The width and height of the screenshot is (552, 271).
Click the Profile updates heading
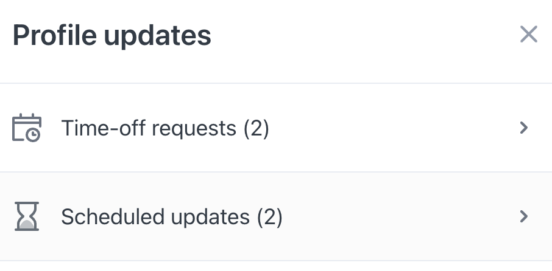pos(112,35)
